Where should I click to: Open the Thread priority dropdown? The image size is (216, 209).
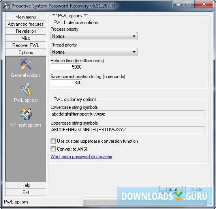coord(94,52)
